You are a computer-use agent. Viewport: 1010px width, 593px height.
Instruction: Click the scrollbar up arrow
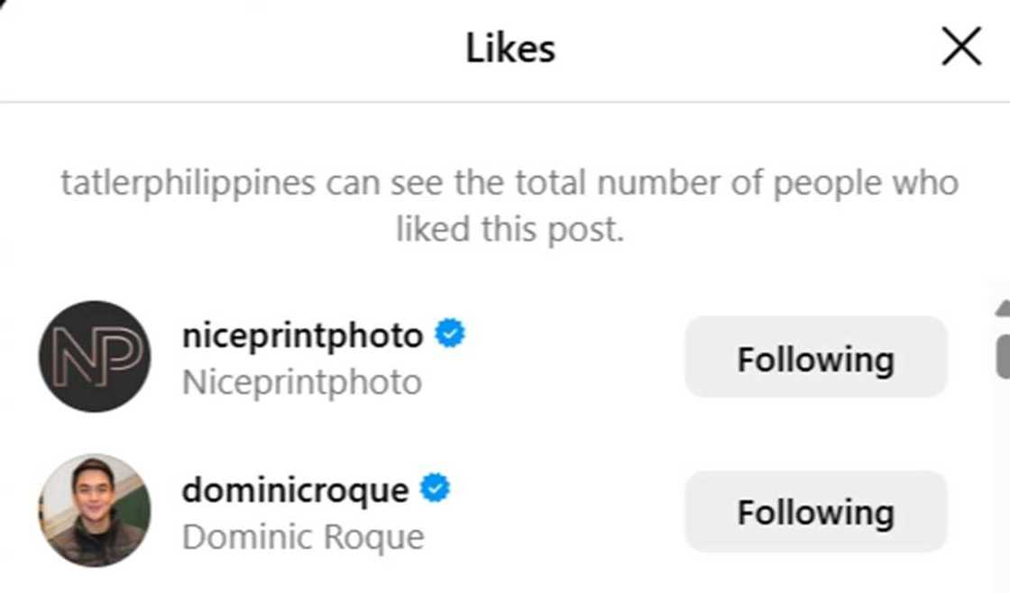click(x=1003, y=309)
